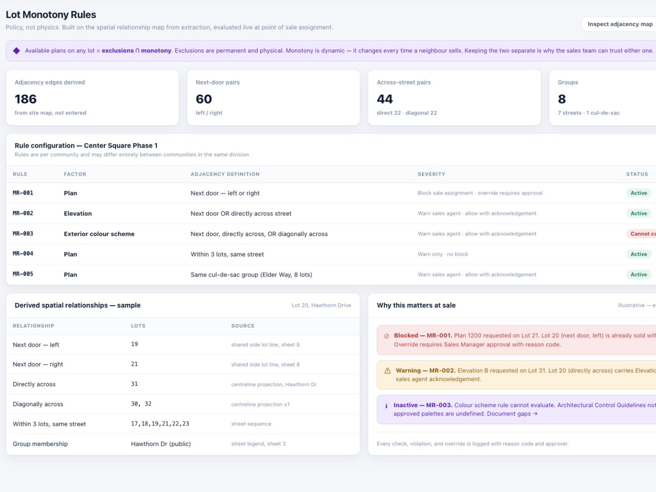656x492 pixels.
Task: Open the Inspect adjacency map button
Action: [x=620, y=24]
